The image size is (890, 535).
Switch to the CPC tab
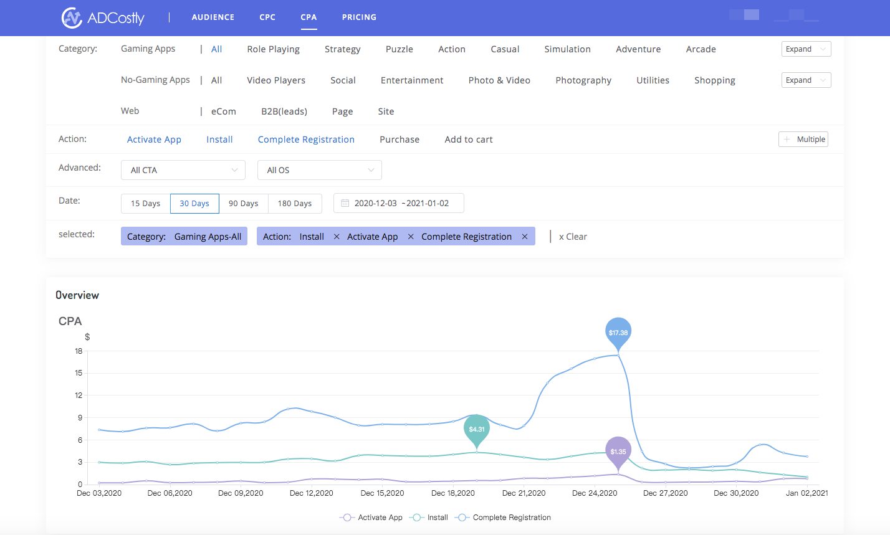pyautogui.click(x=267, y=17)
